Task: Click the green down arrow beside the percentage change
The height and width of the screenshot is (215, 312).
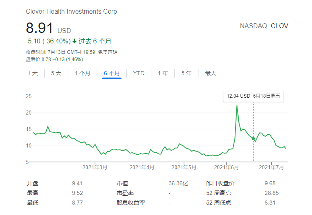Action: tap(74, 41)
